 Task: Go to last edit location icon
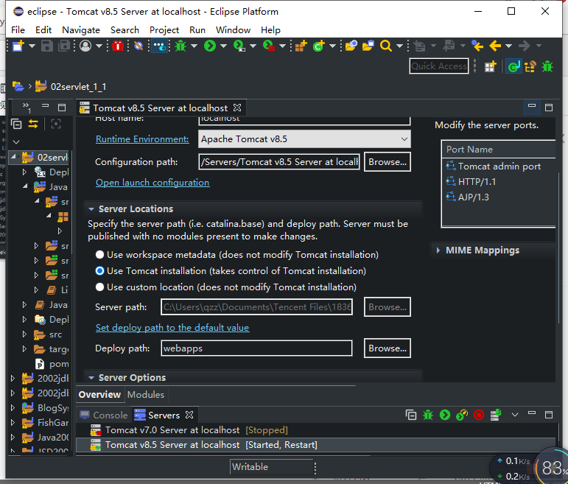click(477, 46)
